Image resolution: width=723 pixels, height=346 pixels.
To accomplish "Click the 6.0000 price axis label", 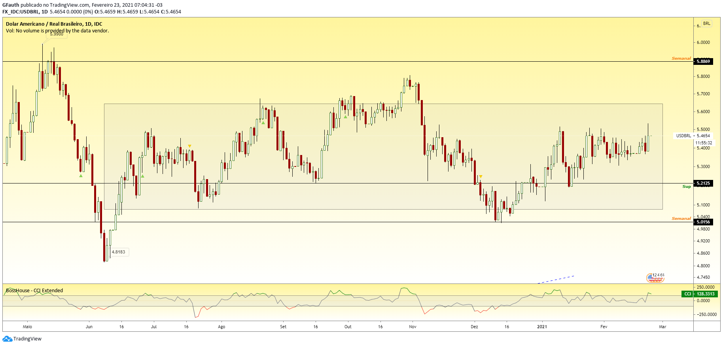I will (703, 42).
